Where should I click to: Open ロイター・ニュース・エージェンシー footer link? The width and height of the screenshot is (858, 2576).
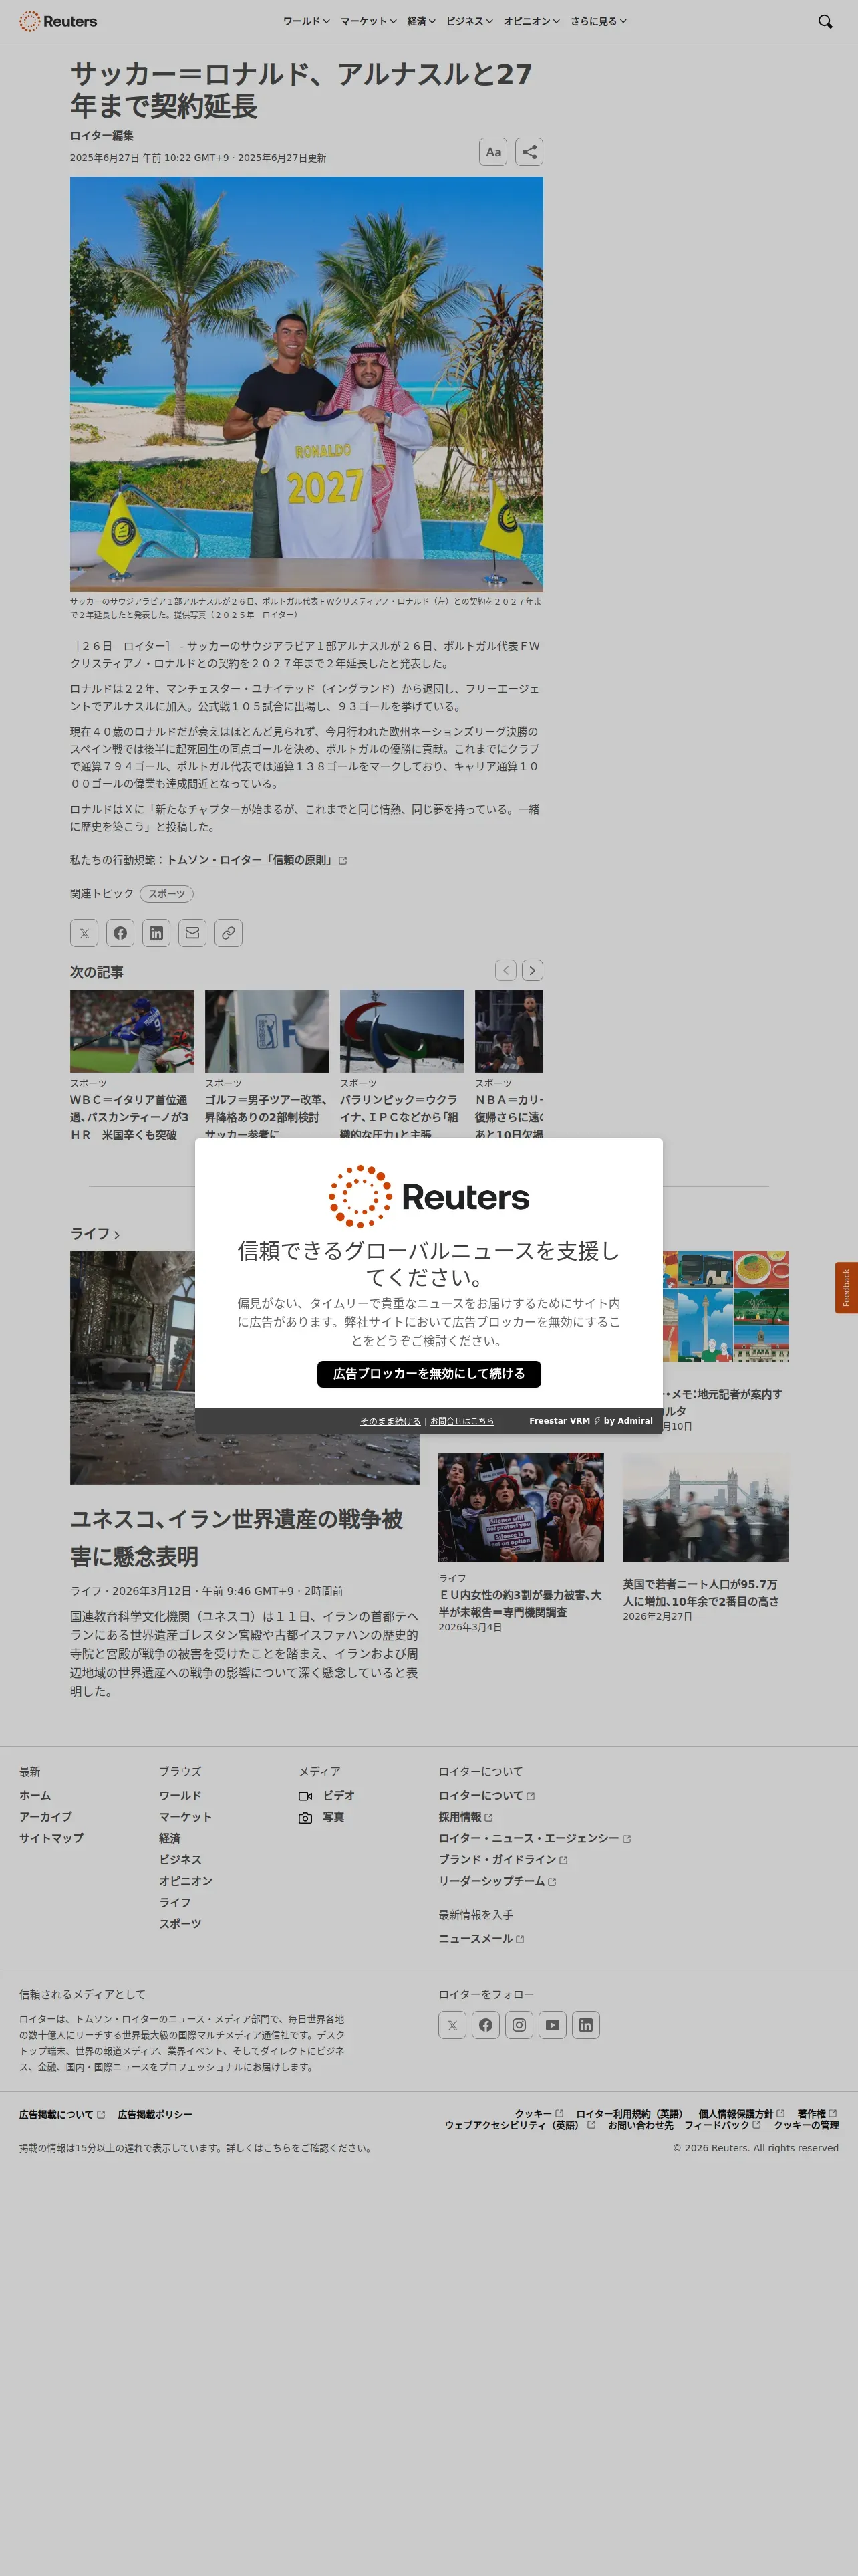click(535, 1839)
